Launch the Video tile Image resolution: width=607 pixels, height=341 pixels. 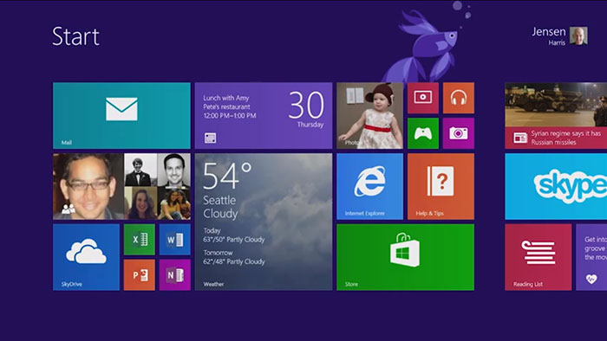pyautogui.click(x=423, y=98)
